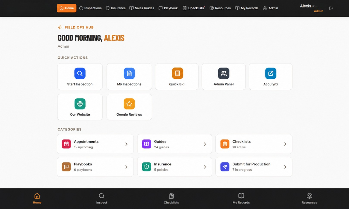The width and height of the screenshot is (349, 209).
Task: Open the My Inspections document icon
Action: (x=129, y=73)
